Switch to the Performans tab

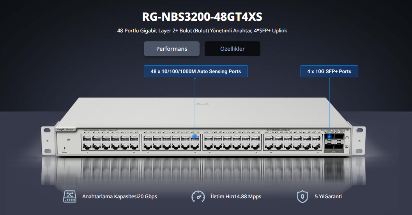pyautogui.click(x=172, y=49)
